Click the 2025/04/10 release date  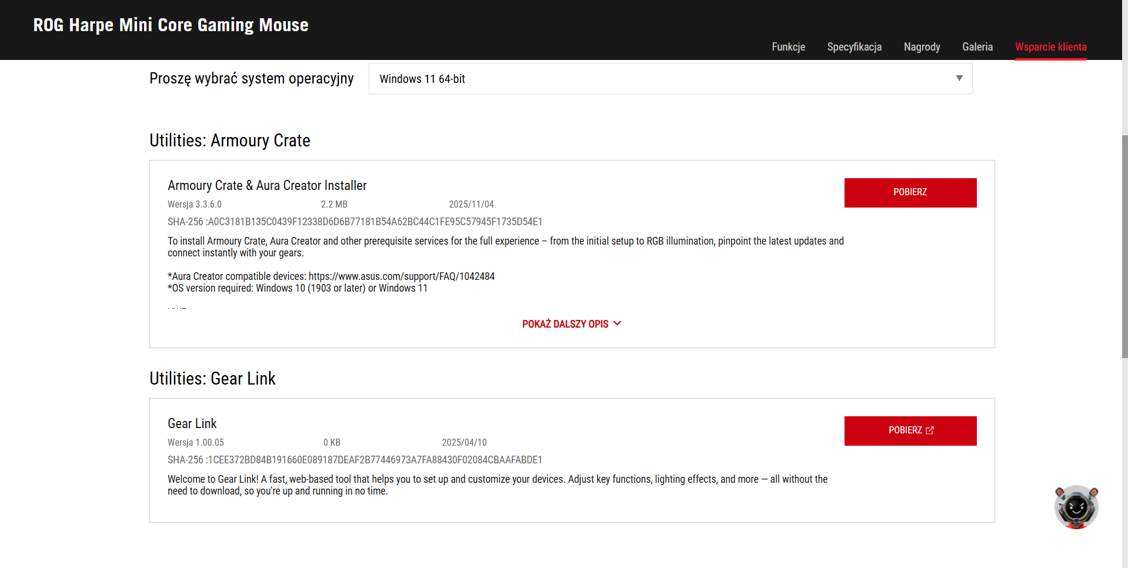(465, 443)
